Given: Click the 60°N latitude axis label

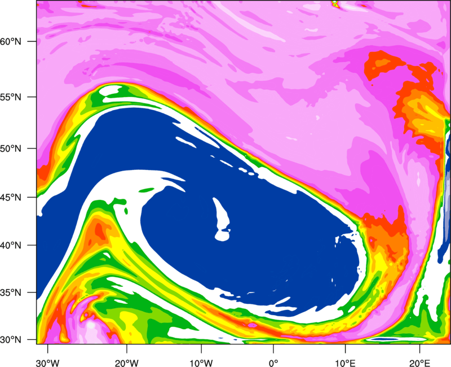Looking at the screenshot, I should coord(11,41).
